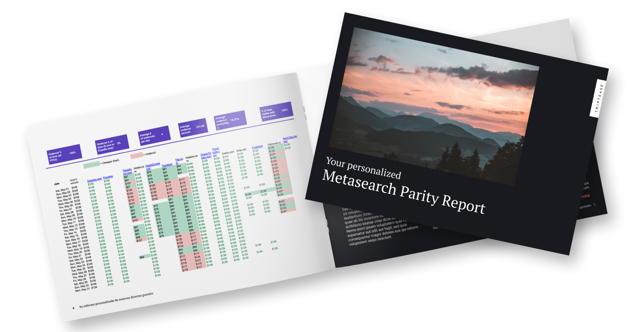The height and width of the screenshot is (332, 632).
Task: Click the 'Metasearch Parity Report' title
Action: click(x=404, y=192)
